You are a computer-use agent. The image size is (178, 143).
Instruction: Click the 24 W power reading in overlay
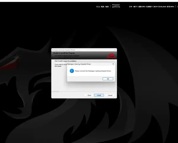155,7
